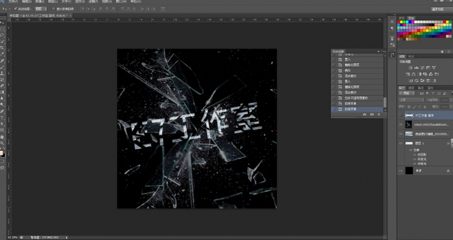Toggle the 外发光 effect eye icon
Image resolution: width=453 pixels, height=240 pixels.
pos(415,164)
